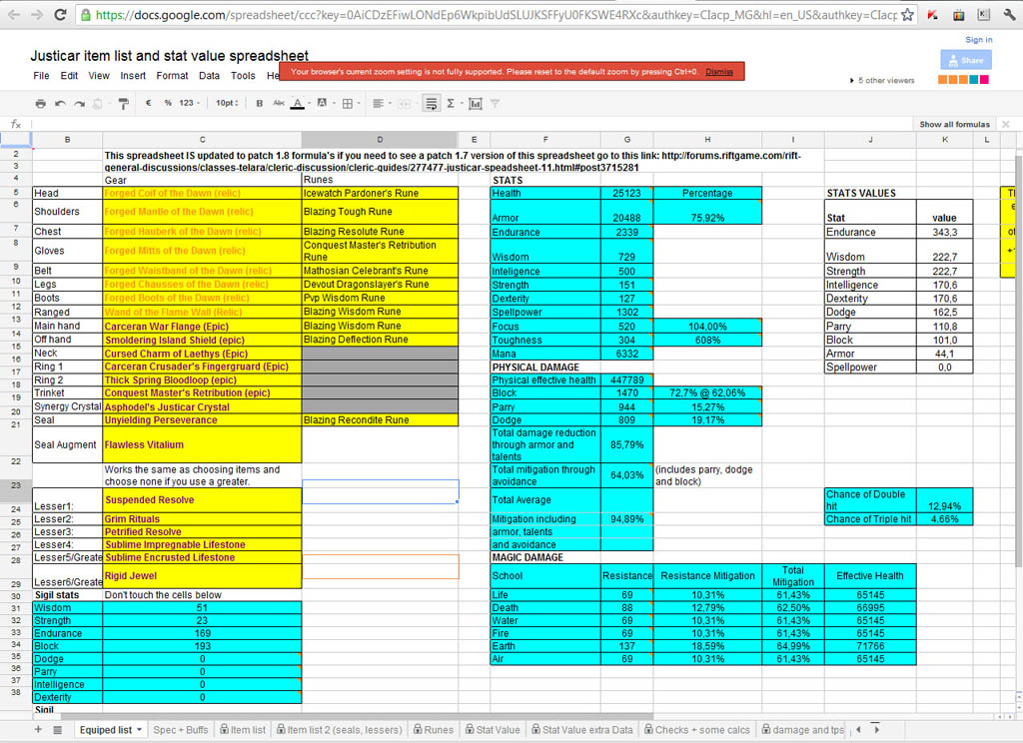Switch to Checks + some calcs tab

point(697,730)
